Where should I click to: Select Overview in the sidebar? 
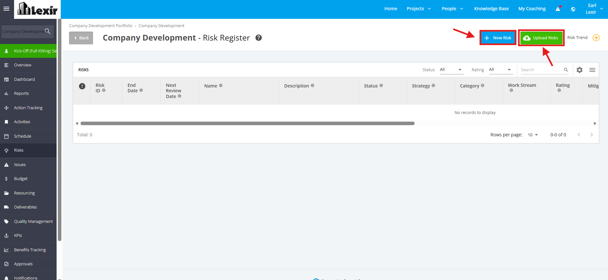pyautogui.click(x=28, y=65)
